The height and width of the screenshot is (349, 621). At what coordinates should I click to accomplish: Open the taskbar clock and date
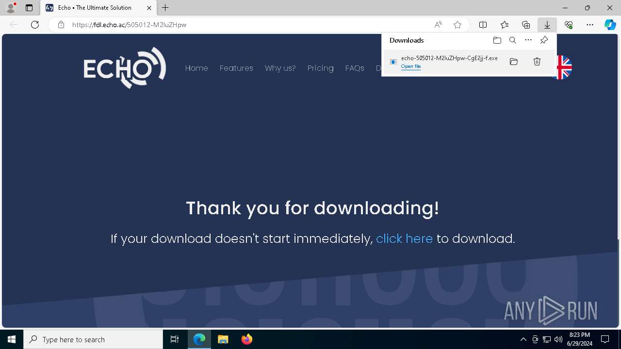(579, 339)
